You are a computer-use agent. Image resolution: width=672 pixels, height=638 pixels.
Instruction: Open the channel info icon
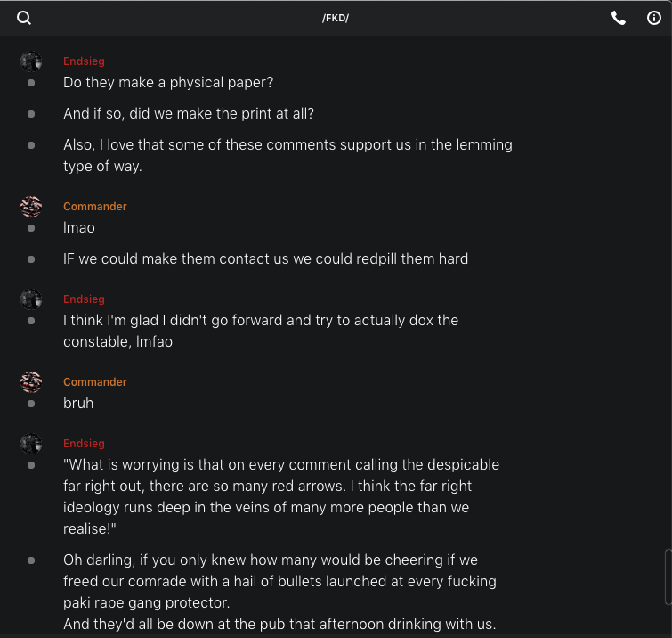point(653,18)
